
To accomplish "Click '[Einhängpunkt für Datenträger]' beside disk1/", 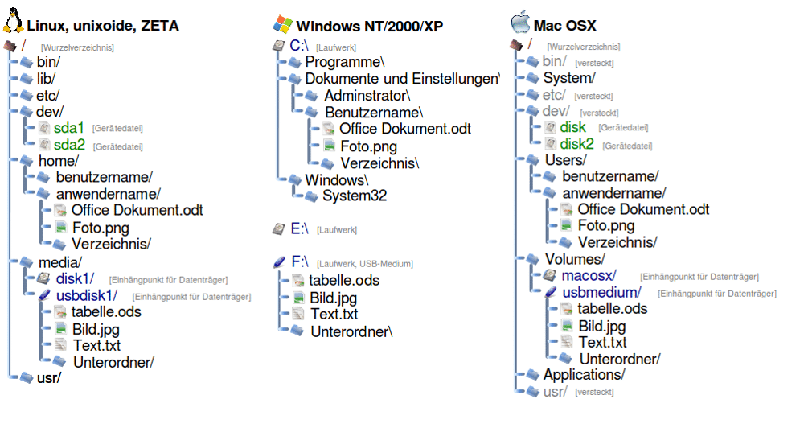I will tap(168, 280).
